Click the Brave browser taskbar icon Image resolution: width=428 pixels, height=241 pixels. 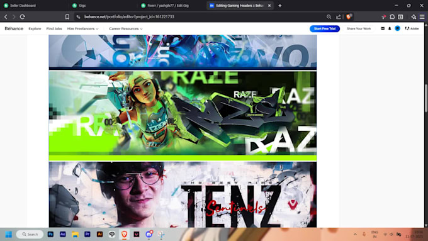tap(124, 234)
